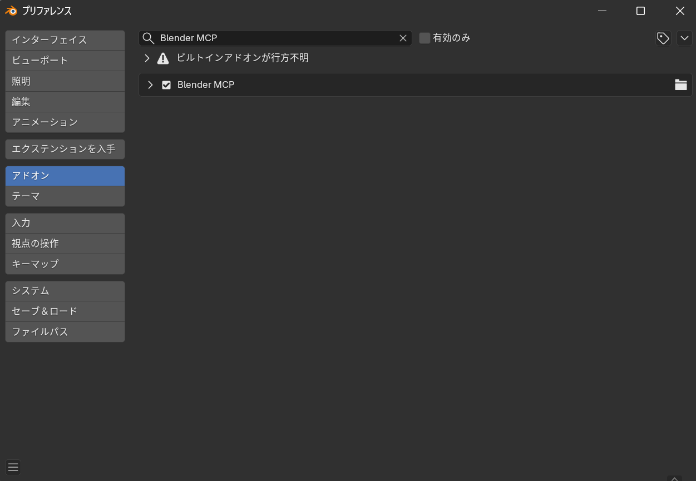The height and width of the screenshot is (481, 696).
Task: Select the セーブ＆ロード category
Action: [65, 311]
